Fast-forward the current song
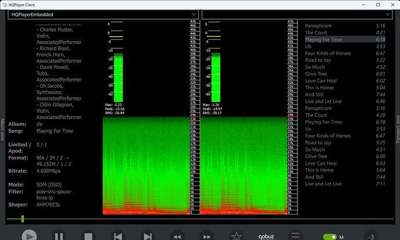400x240 pixels. 206,236
